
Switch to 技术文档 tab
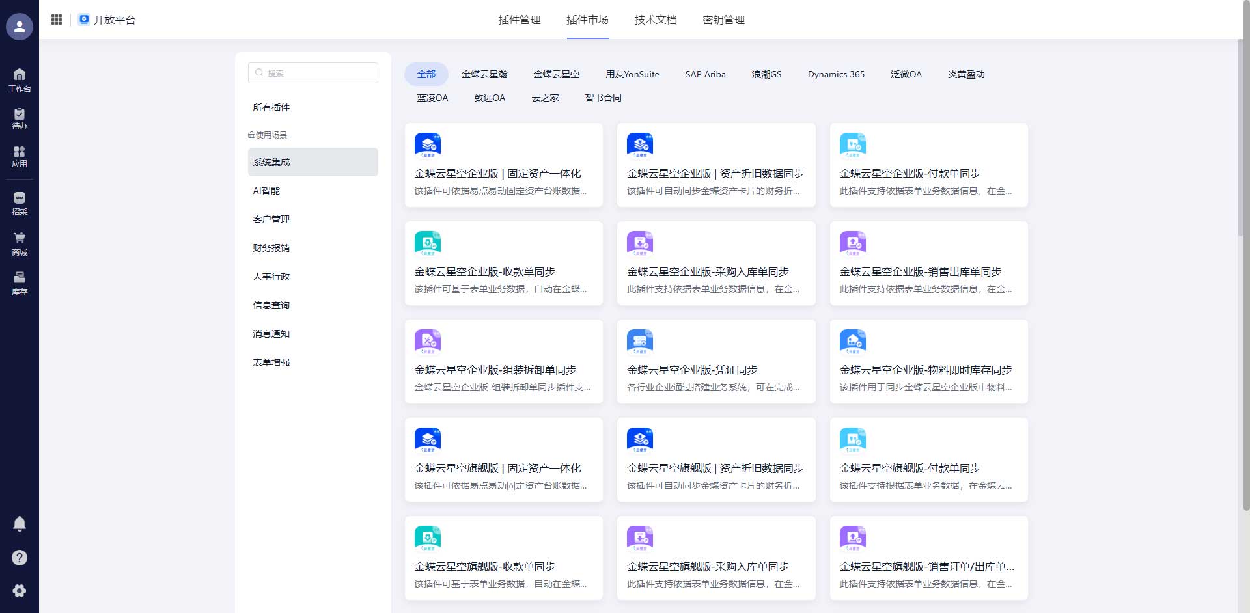click(656, 20)
